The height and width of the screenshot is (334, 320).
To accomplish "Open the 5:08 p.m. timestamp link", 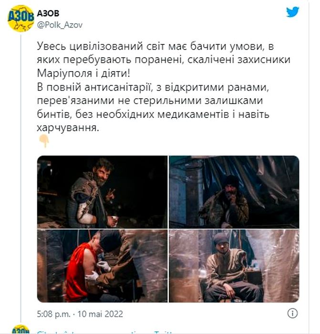I will [54, 314].
